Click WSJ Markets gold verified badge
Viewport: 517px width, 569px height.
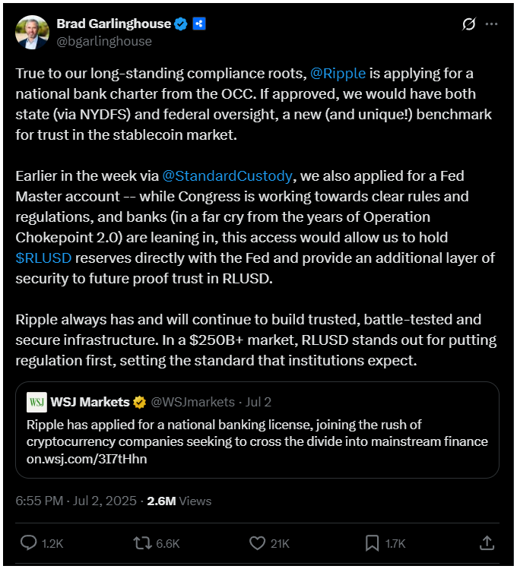(x=140, y=401)
